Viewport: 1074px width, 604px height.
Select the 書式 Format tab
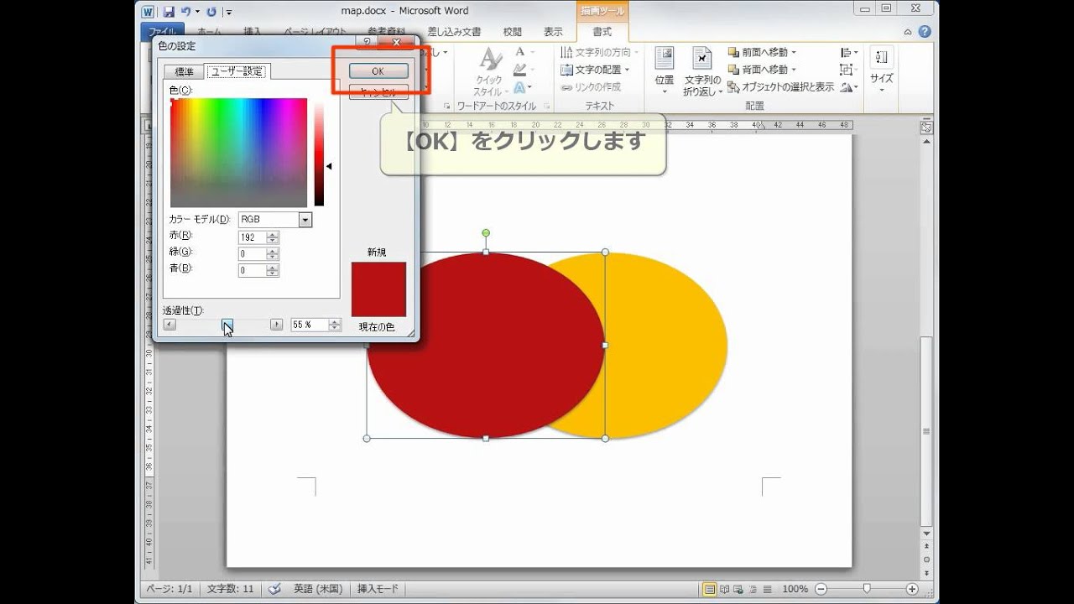[x=602, y=32]
